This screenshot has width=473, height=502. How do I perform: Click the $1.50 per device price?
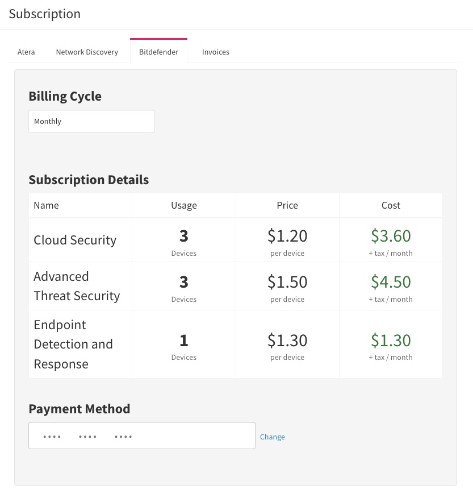(287, 282)
